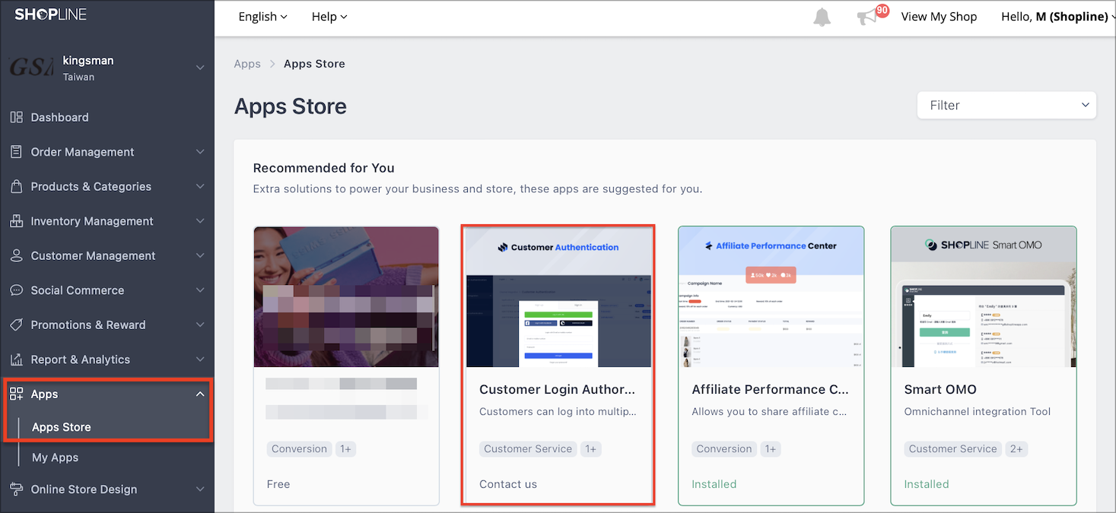Click the Online Store Design icon
1116x513 pixels.
[16, 489]
